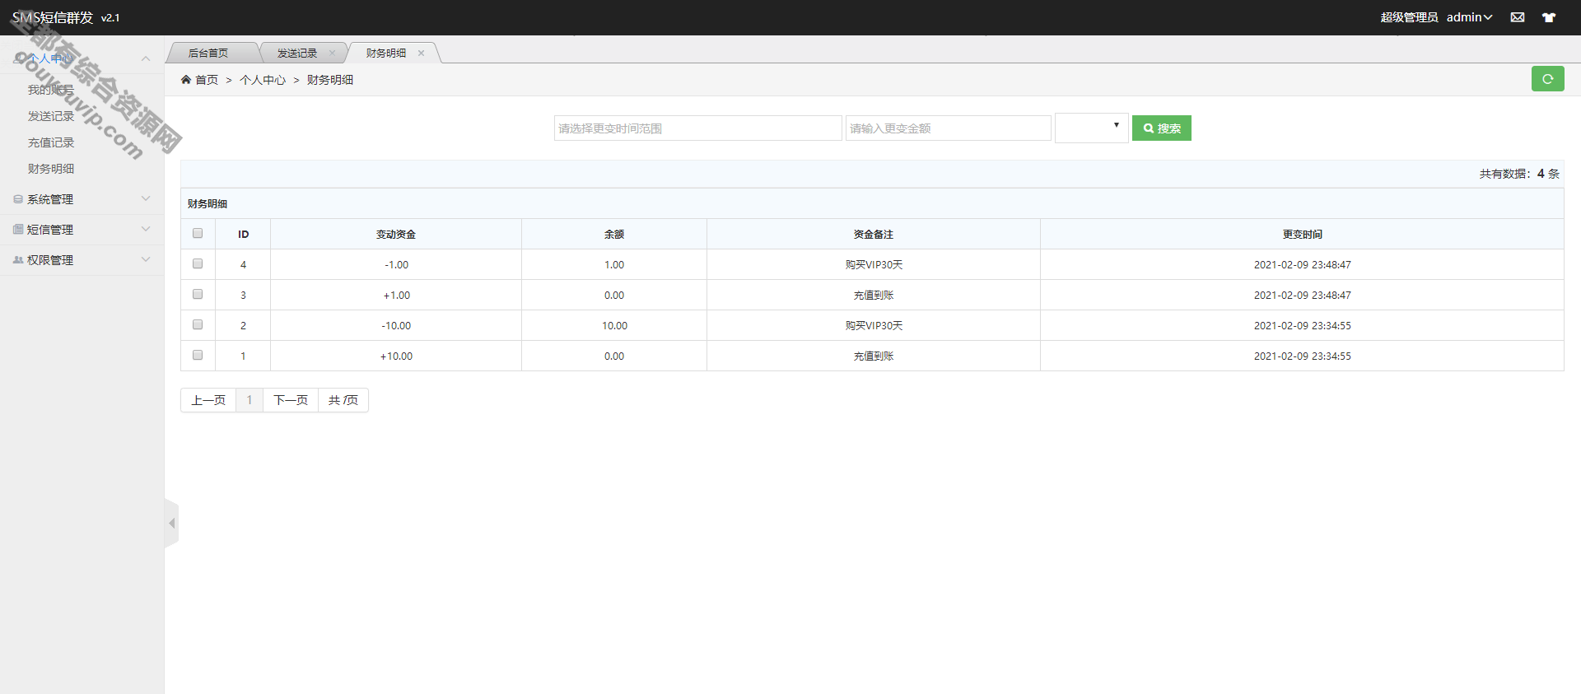The width and height of the screenshot is (1581, 694).
Task: Click the 权限管理 users icon
Action: pos(18,260)
